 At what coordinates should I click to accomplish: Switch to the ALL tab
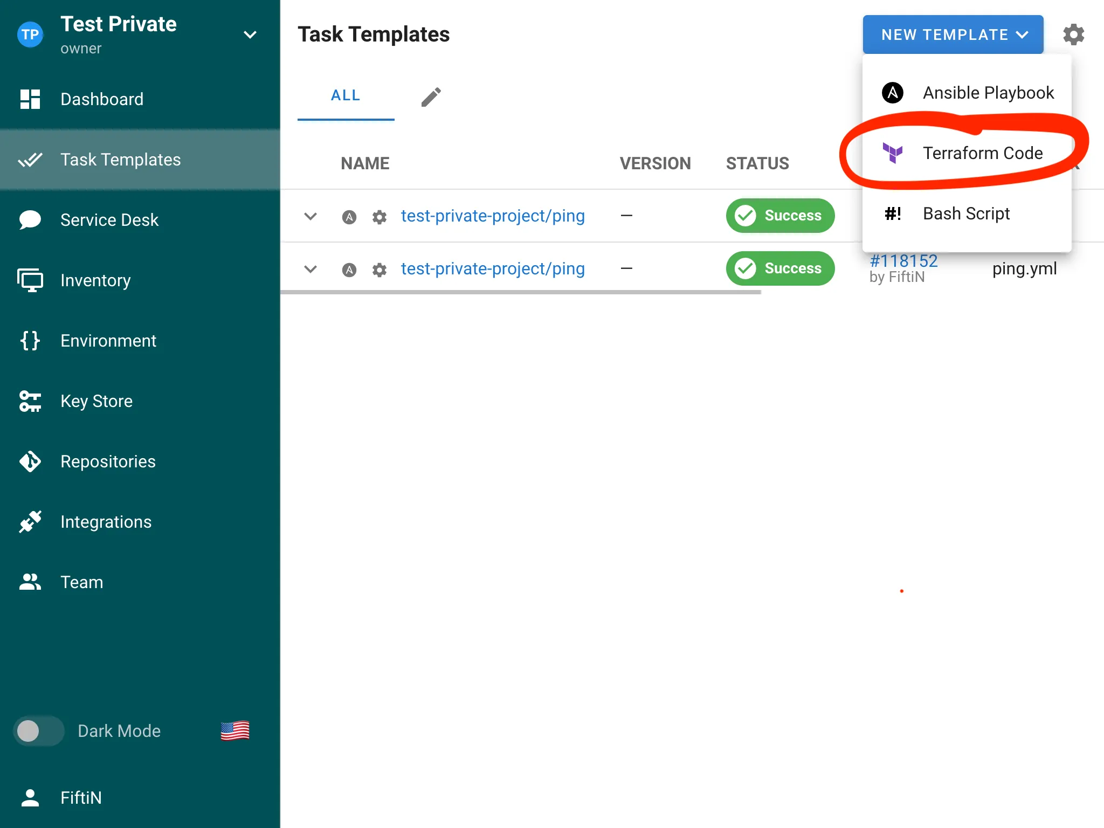pos(346,95)
